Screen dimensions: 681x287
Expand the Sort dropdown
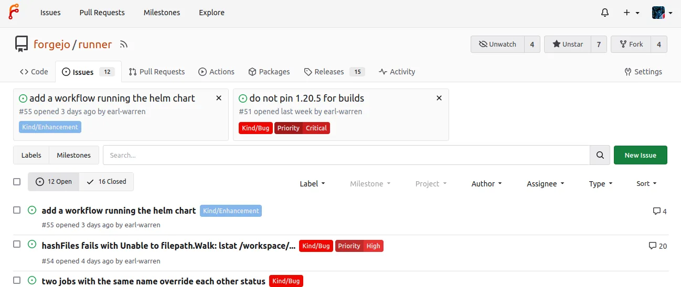tap(646, 184)
